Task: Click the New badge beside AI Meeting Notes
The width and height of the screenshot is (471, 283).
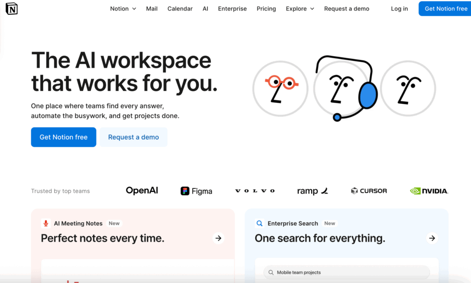Action: point(114,223)
